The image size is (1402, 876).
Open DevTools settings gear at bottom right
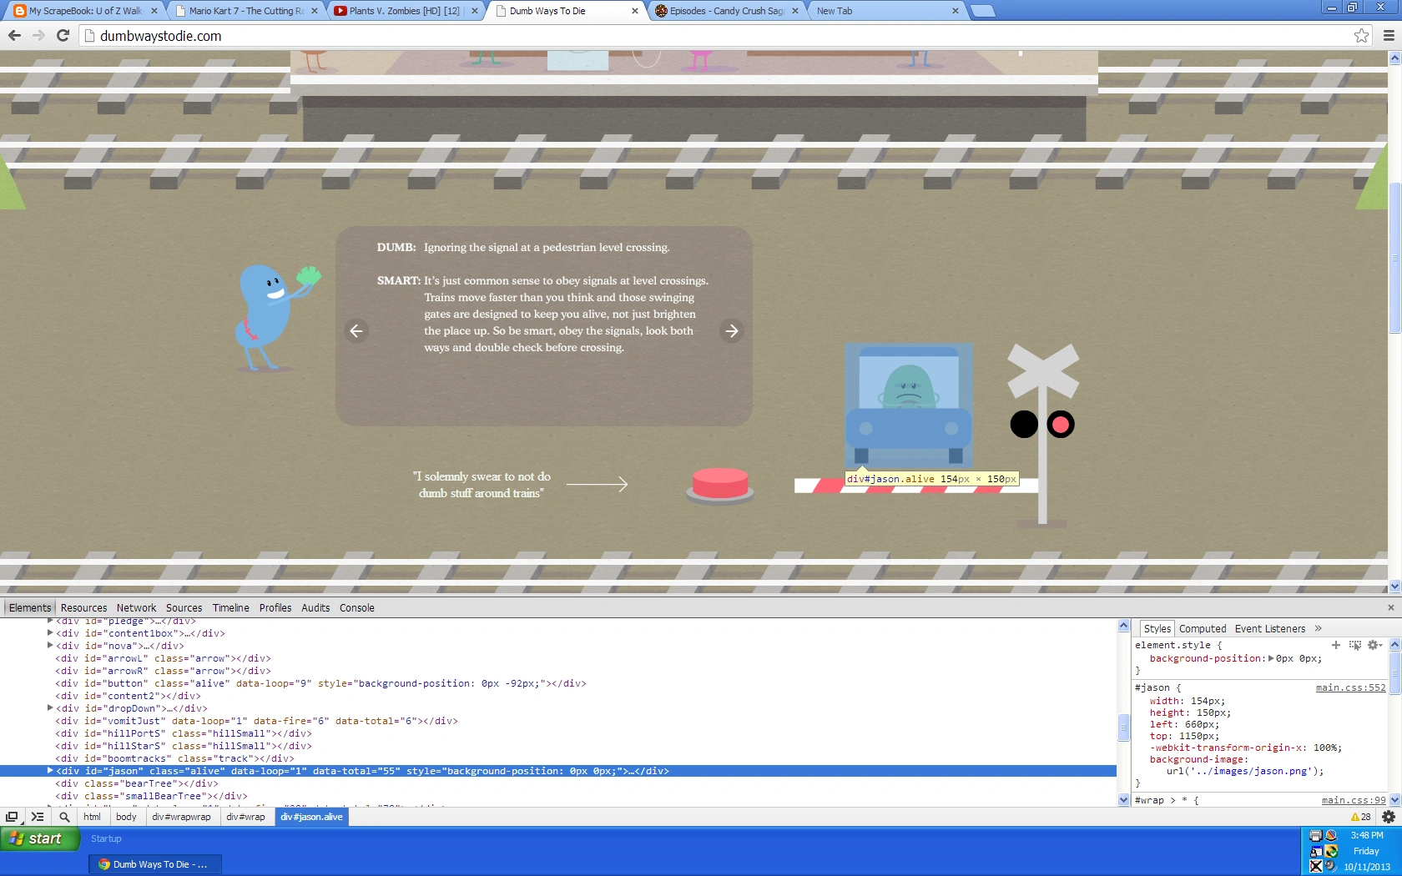click(x=1388, y=817)
